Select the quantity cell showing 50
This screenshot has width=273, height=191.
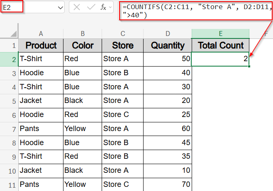coord(168,59)
